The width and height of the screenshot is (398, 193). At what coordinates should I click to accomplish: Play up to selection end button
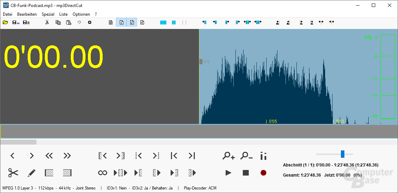(174, 173)
